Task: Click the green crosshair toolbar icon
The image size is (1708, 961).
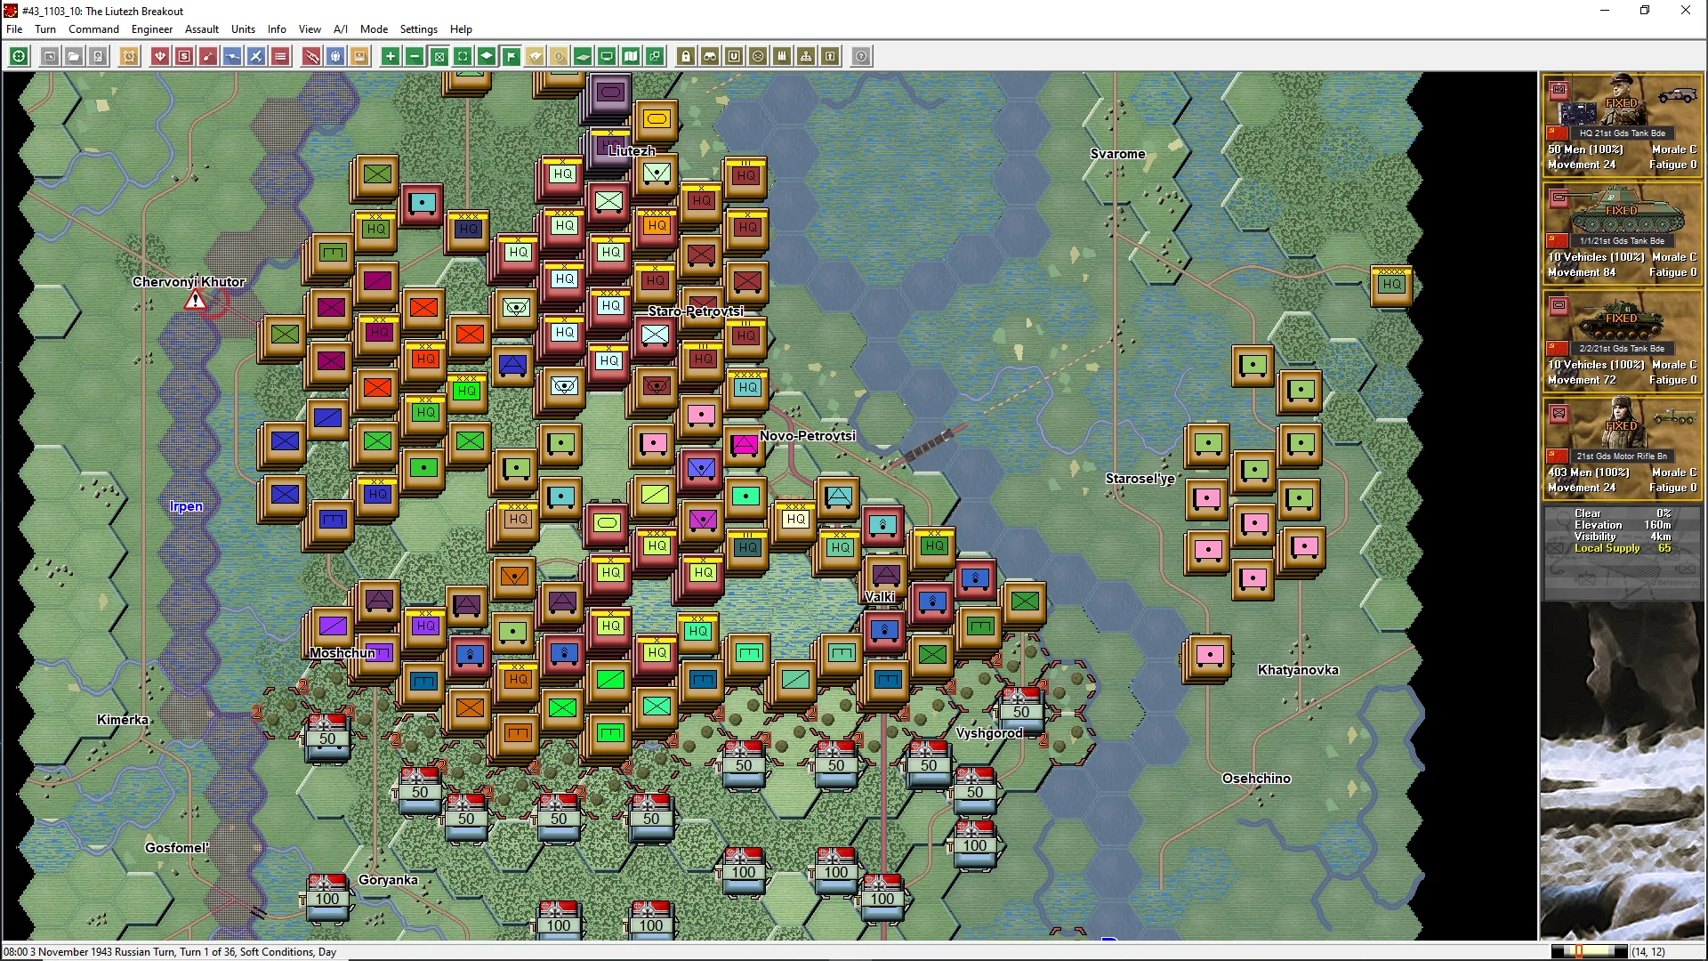Action: (x=19, y=57)
